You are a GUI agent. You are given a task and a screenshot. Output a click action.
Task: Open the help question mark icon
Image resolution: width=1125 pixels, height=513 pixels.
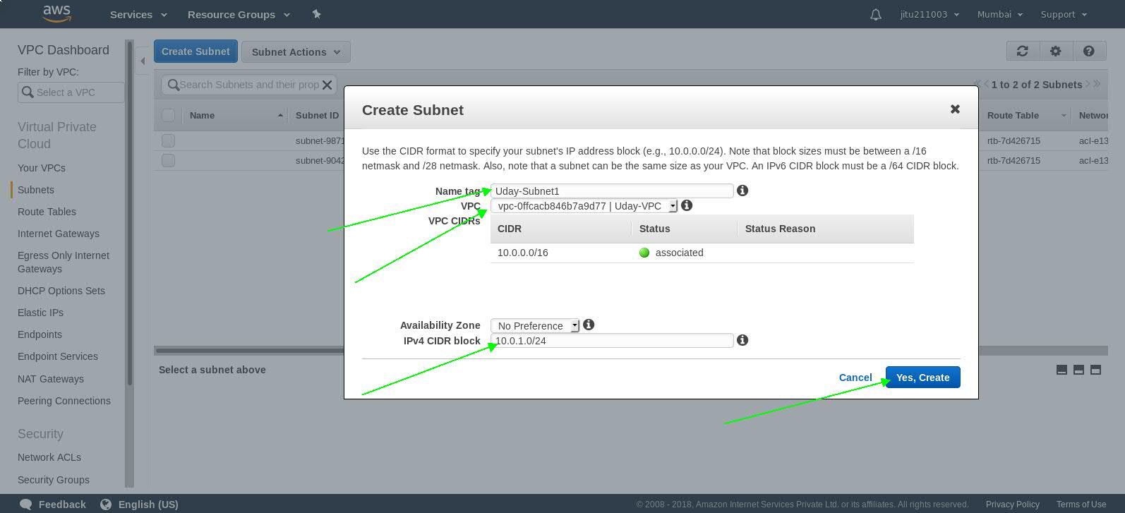click(1089, 51)
